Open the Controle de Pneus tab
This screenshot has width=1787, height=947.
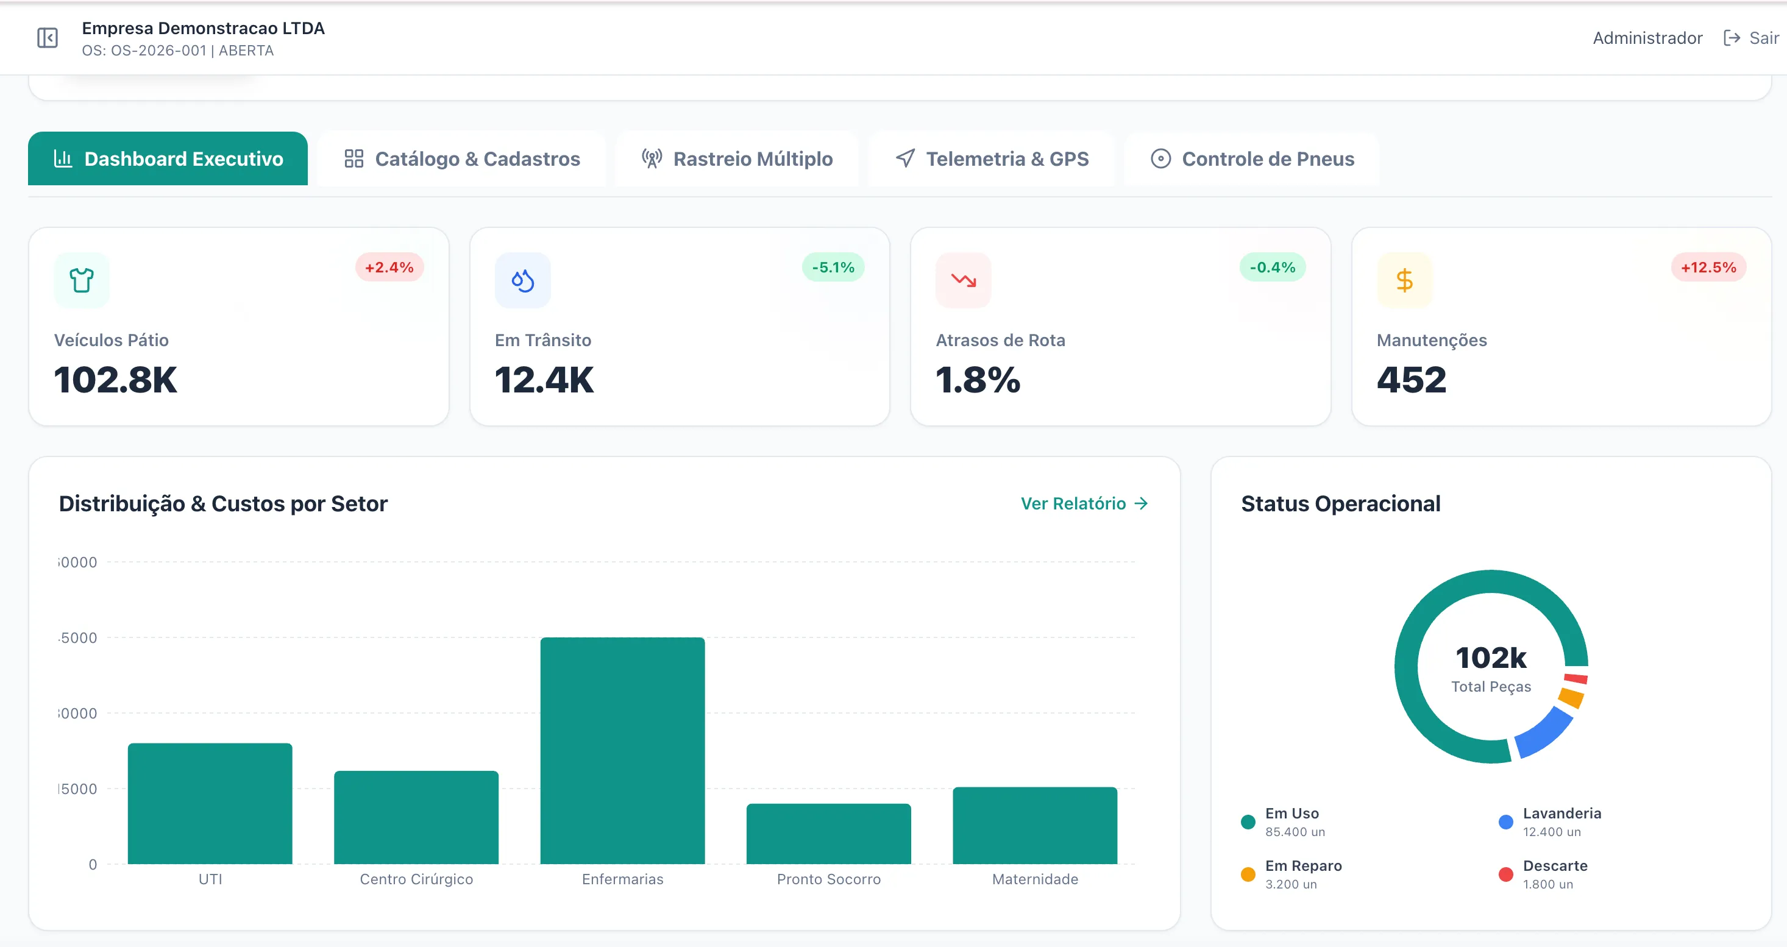pos(1252,159)
